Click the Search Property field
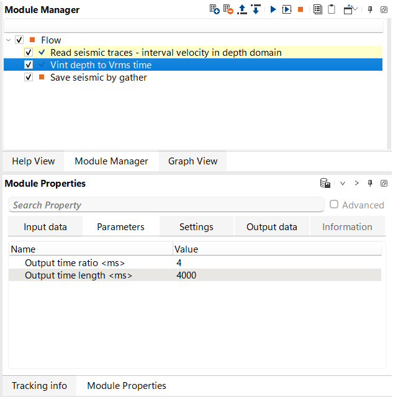The width and height of the screenshot is (393, 397). (x=166, y=205)
